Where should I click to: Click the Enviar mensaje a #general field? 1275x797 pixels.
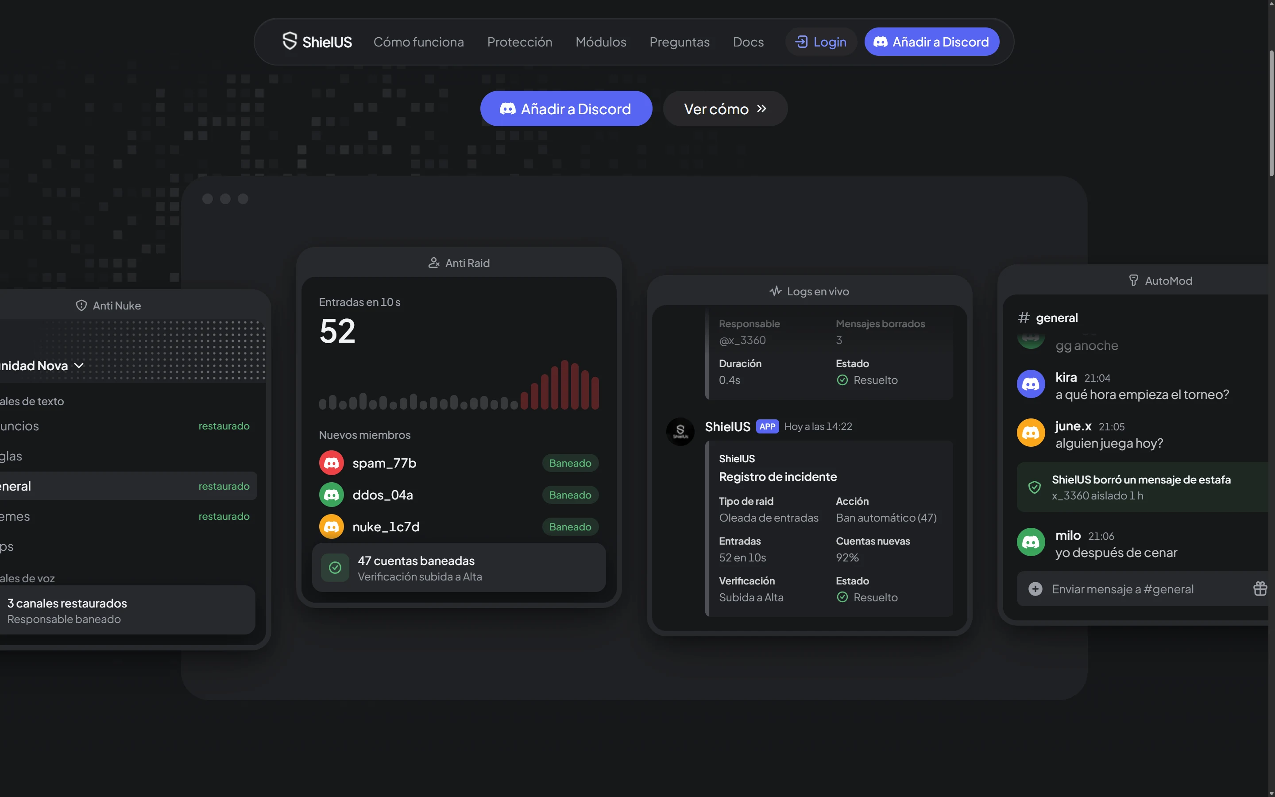point(1142,589)
